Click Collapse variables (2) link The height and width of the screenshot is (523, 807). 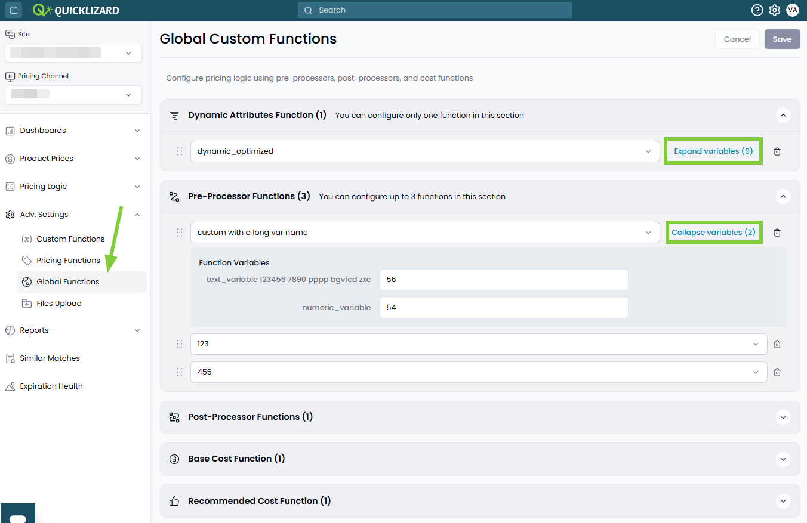point(713,233)
